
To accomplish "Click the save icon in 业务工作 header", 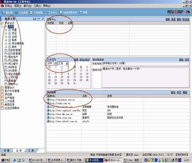I will (35, 19).
